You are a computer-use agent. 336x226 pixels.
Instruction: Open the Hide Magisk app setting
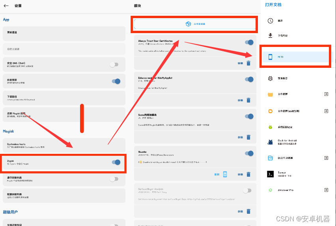[64, 115]
